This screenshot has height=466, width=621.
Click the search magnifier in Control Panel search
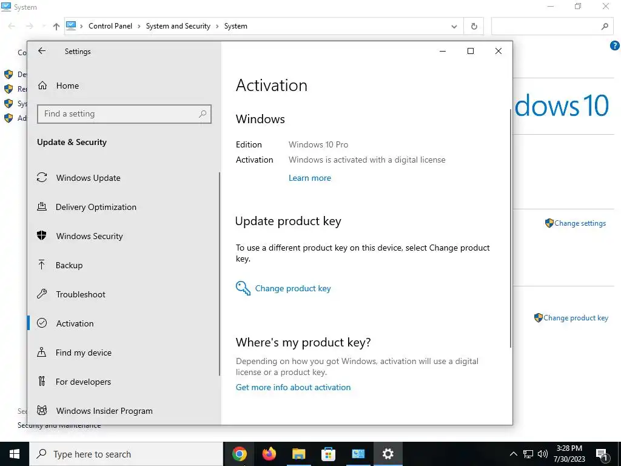click(605, 27)
